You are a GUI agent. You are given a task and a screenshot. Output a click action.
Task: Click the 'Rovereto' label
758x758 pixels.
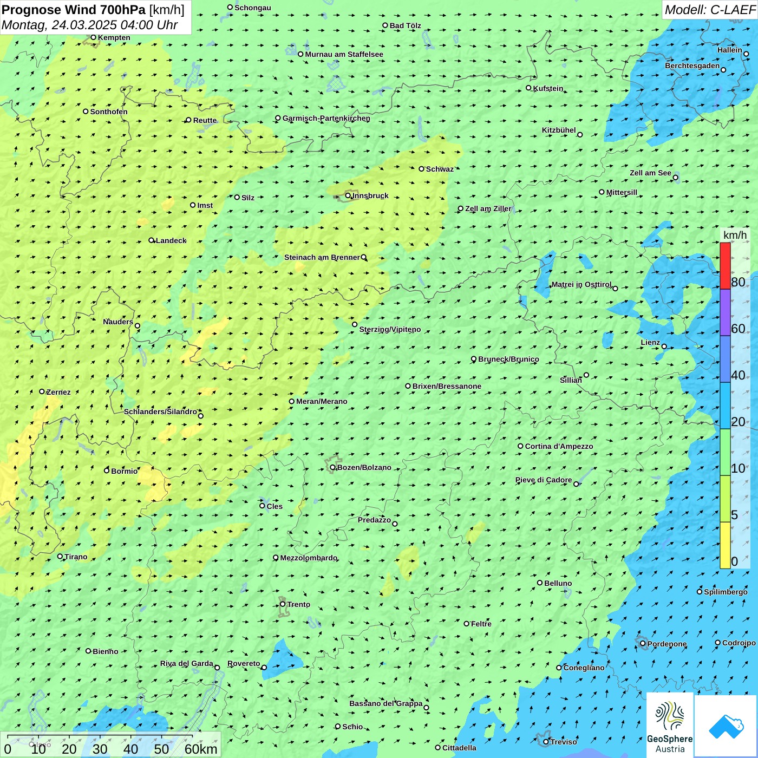click(x=244, y=663)
